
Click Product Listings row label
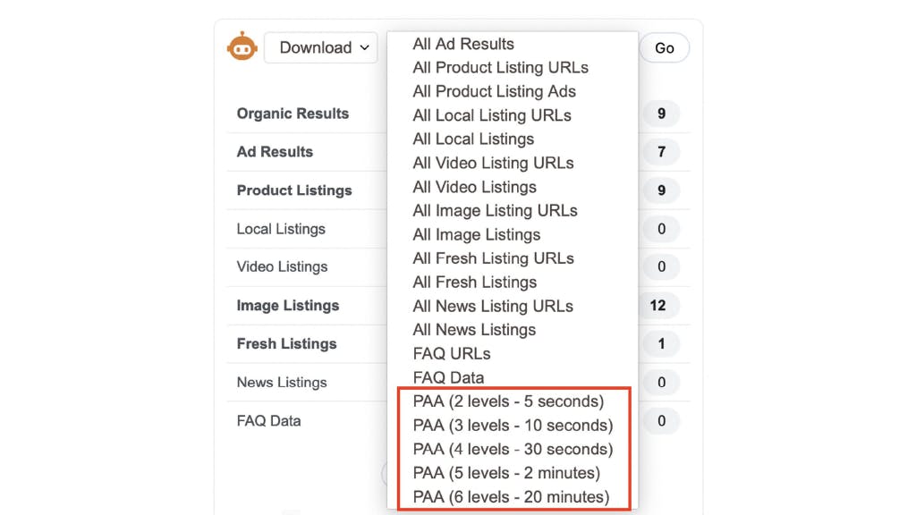click(x=293, y=190)
